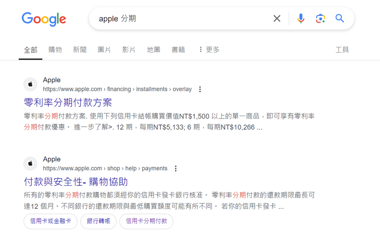This screenshot has height=241, width=380.
Task: Start voice search with microphone icon
Action: coord(301,19)
